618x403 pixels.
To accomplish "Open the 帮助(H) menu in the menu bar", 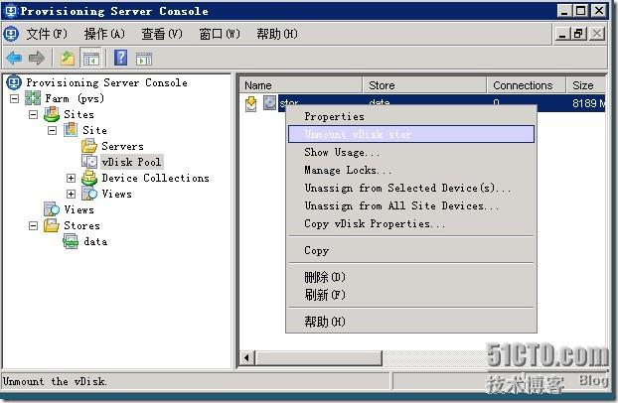I will [277, 34].
